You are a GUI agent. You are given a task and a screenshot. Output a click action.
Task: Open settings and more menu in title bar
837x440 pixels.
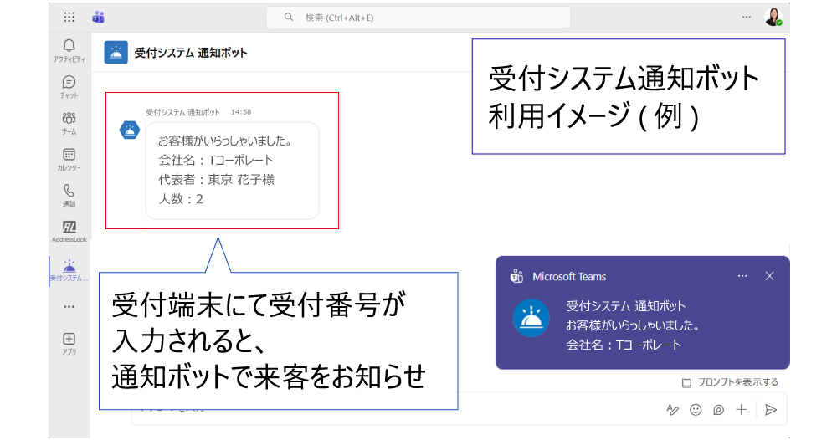tap(747, 17)
